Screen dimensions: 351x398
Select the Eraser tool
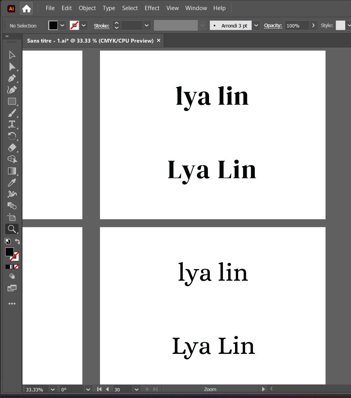12,148
